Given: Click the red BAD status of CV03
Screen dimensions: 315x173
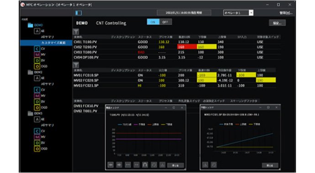Looking at the screenshot, I should (x=141, y=52).
